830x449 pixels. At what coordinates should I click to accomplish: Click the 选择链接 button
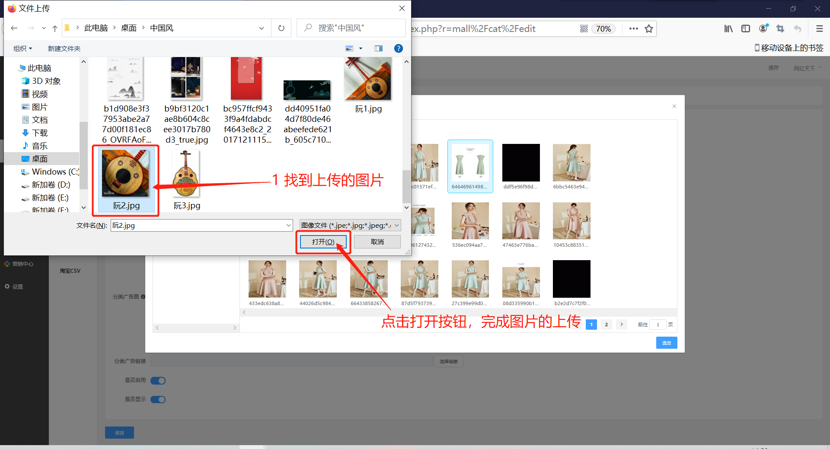(449, 361)
